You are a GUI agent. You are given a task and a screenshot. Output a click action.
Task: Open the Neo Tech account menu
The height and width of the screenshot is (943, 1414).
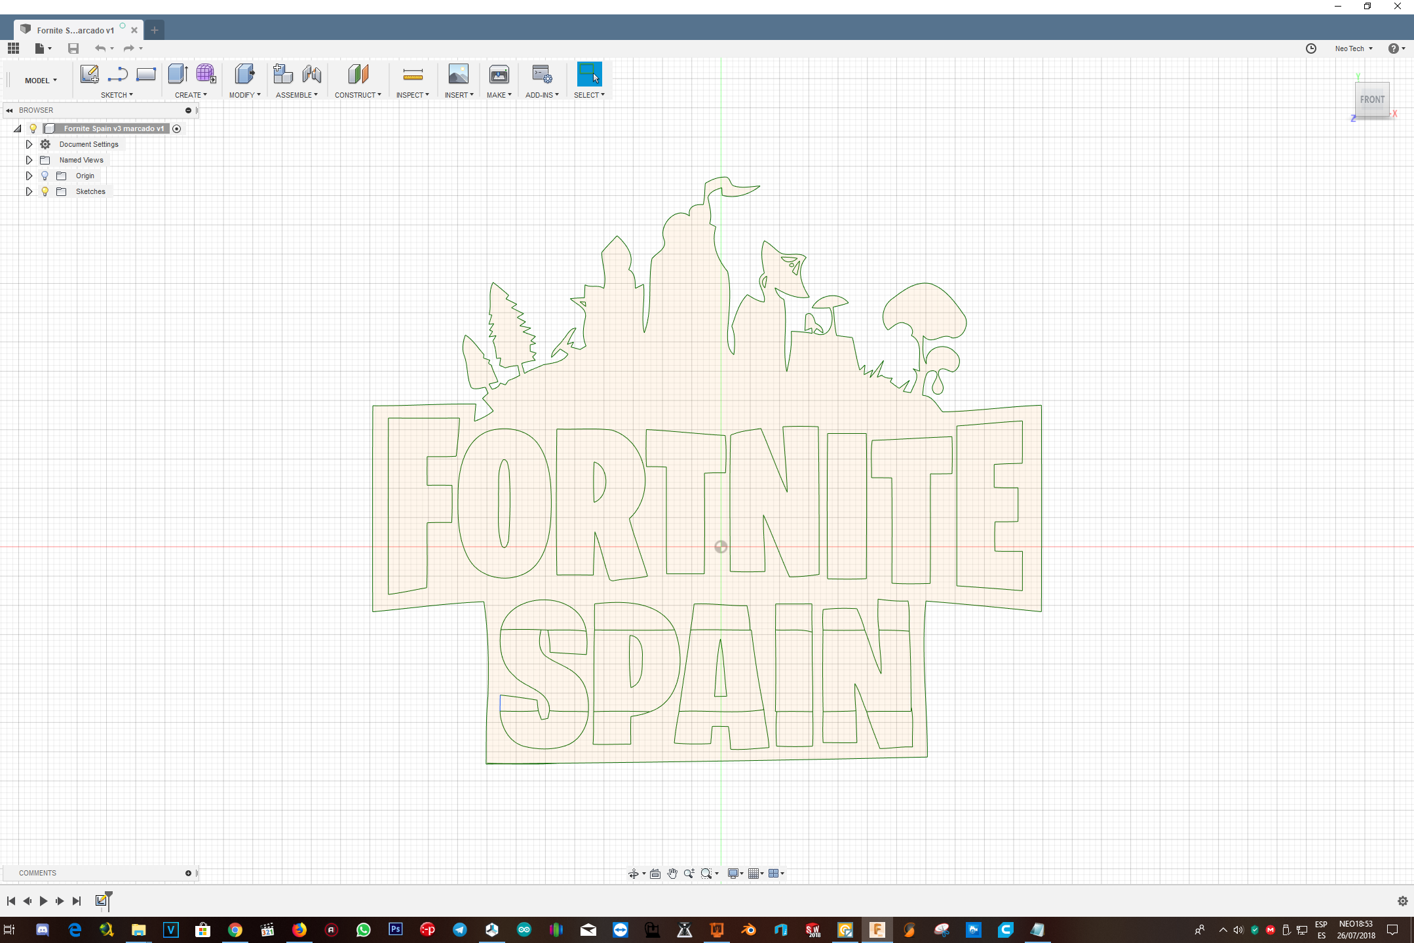coord(1354,48)
